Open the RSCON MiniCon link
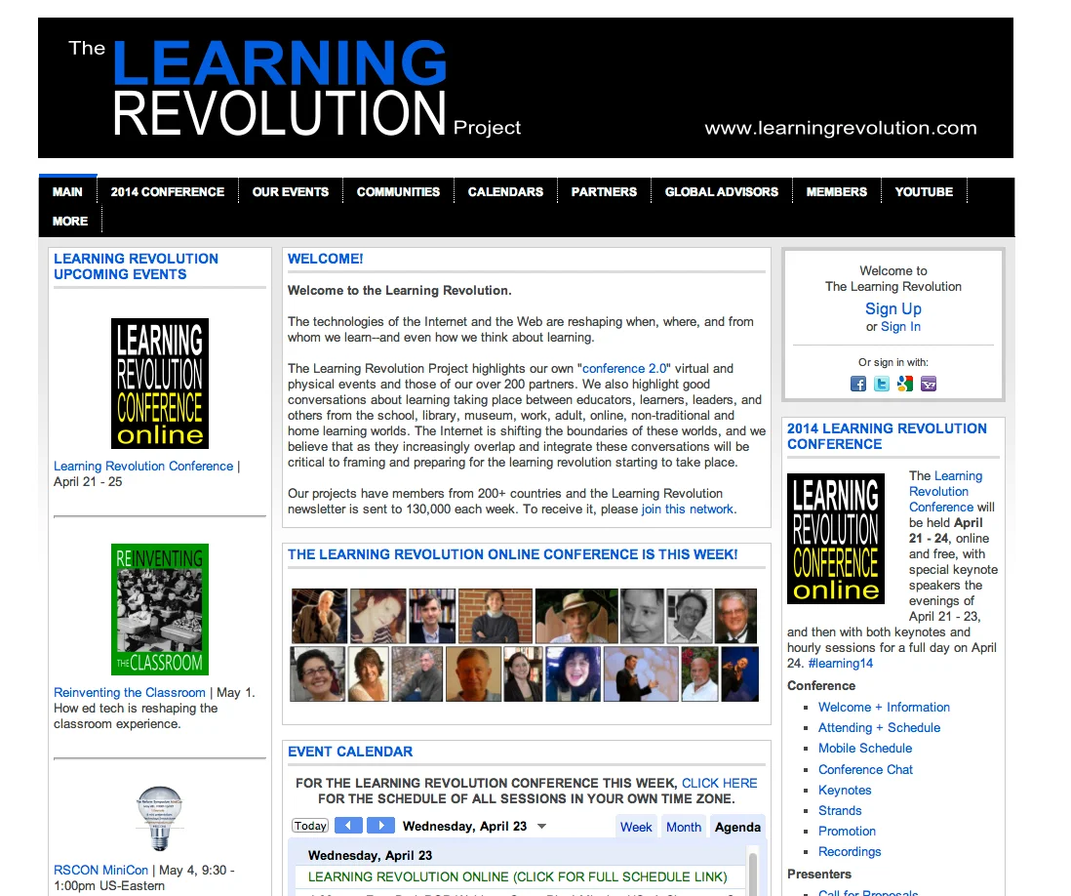The width and height of the screenshot is (1071, 896). pyautogui.click(x=100, y=870)
